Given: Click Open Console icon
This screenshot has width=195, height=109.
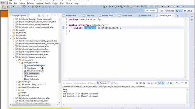Looking at the screenshot, I should point(177,83).
